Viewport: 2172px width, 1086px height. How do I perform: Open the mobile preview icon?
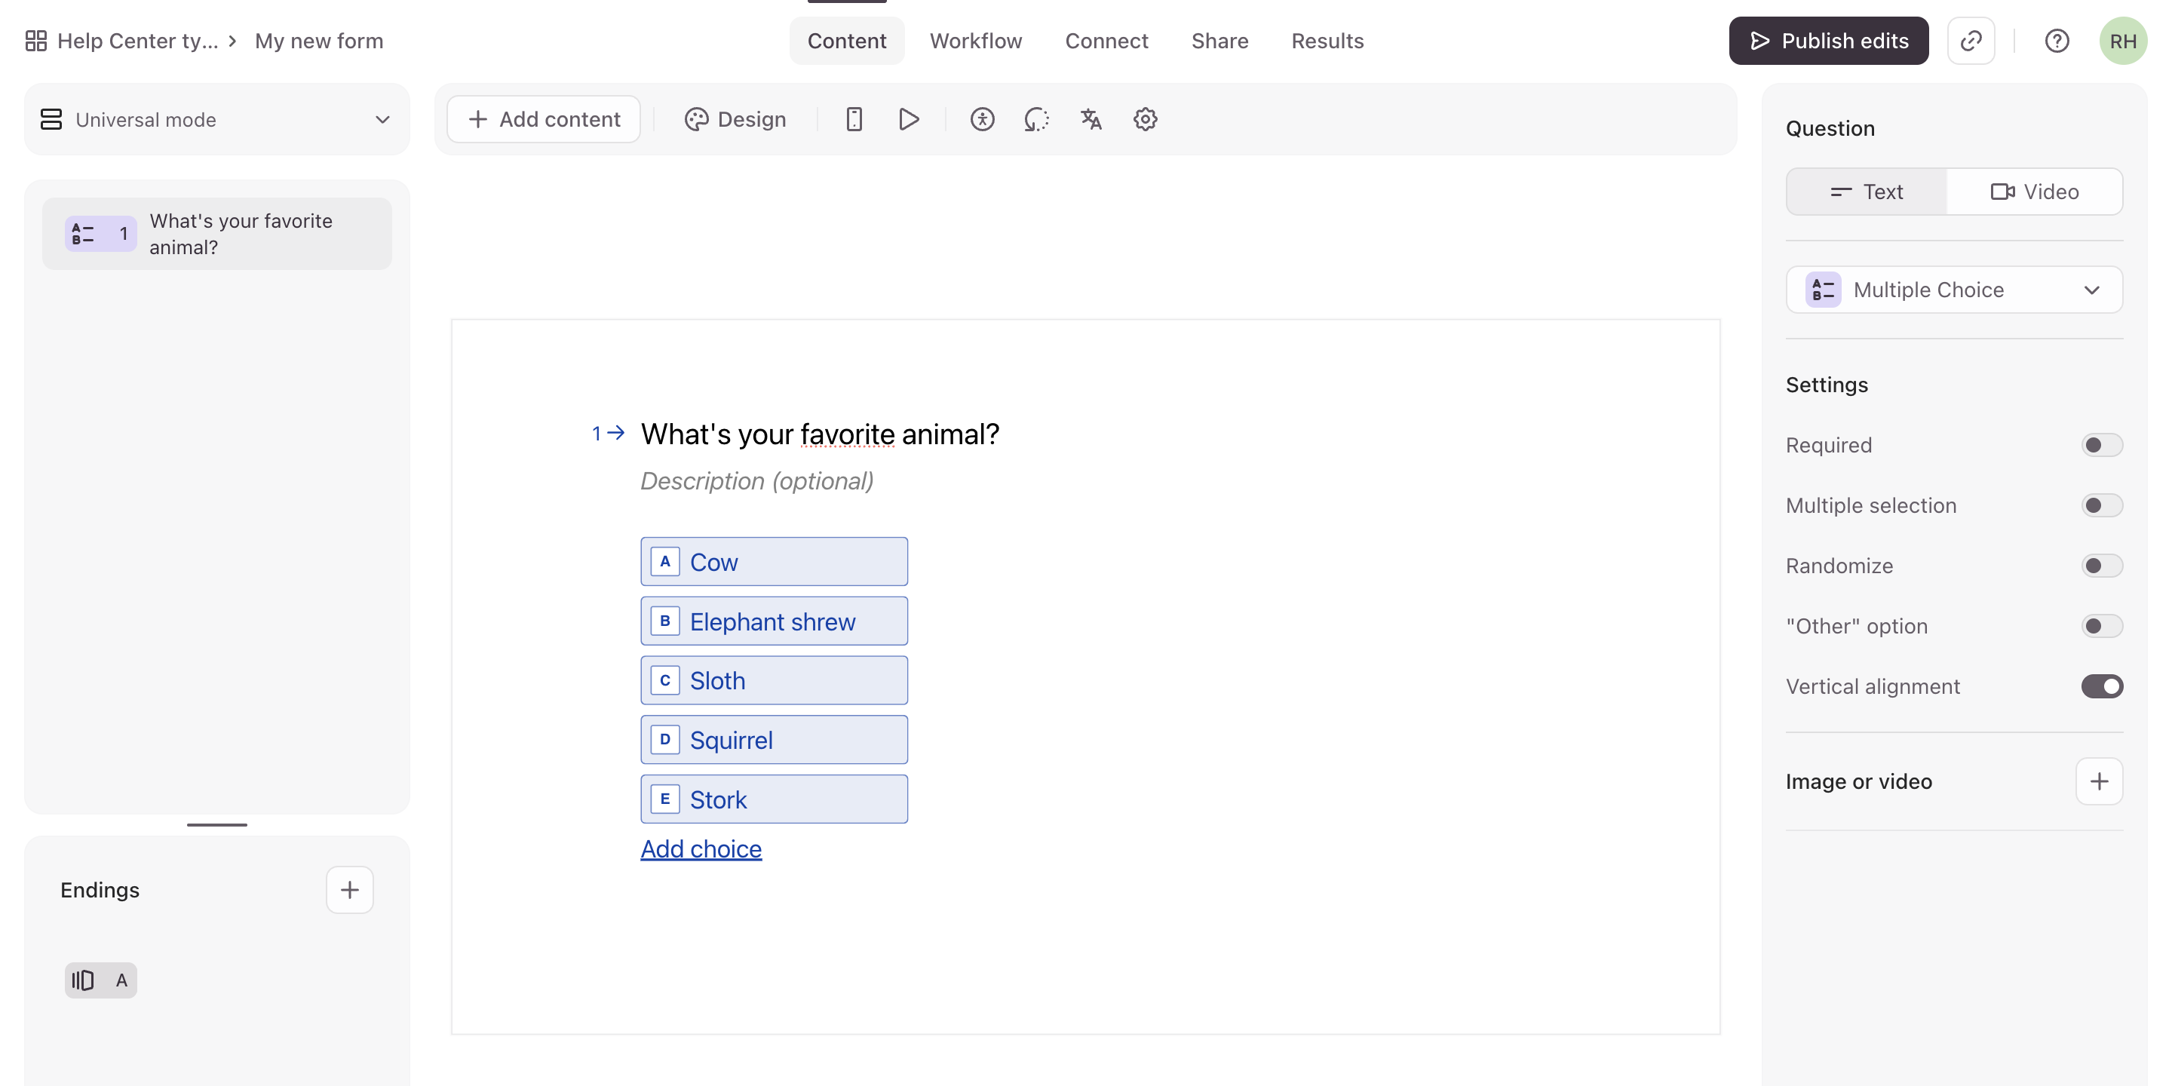point(853,119)
